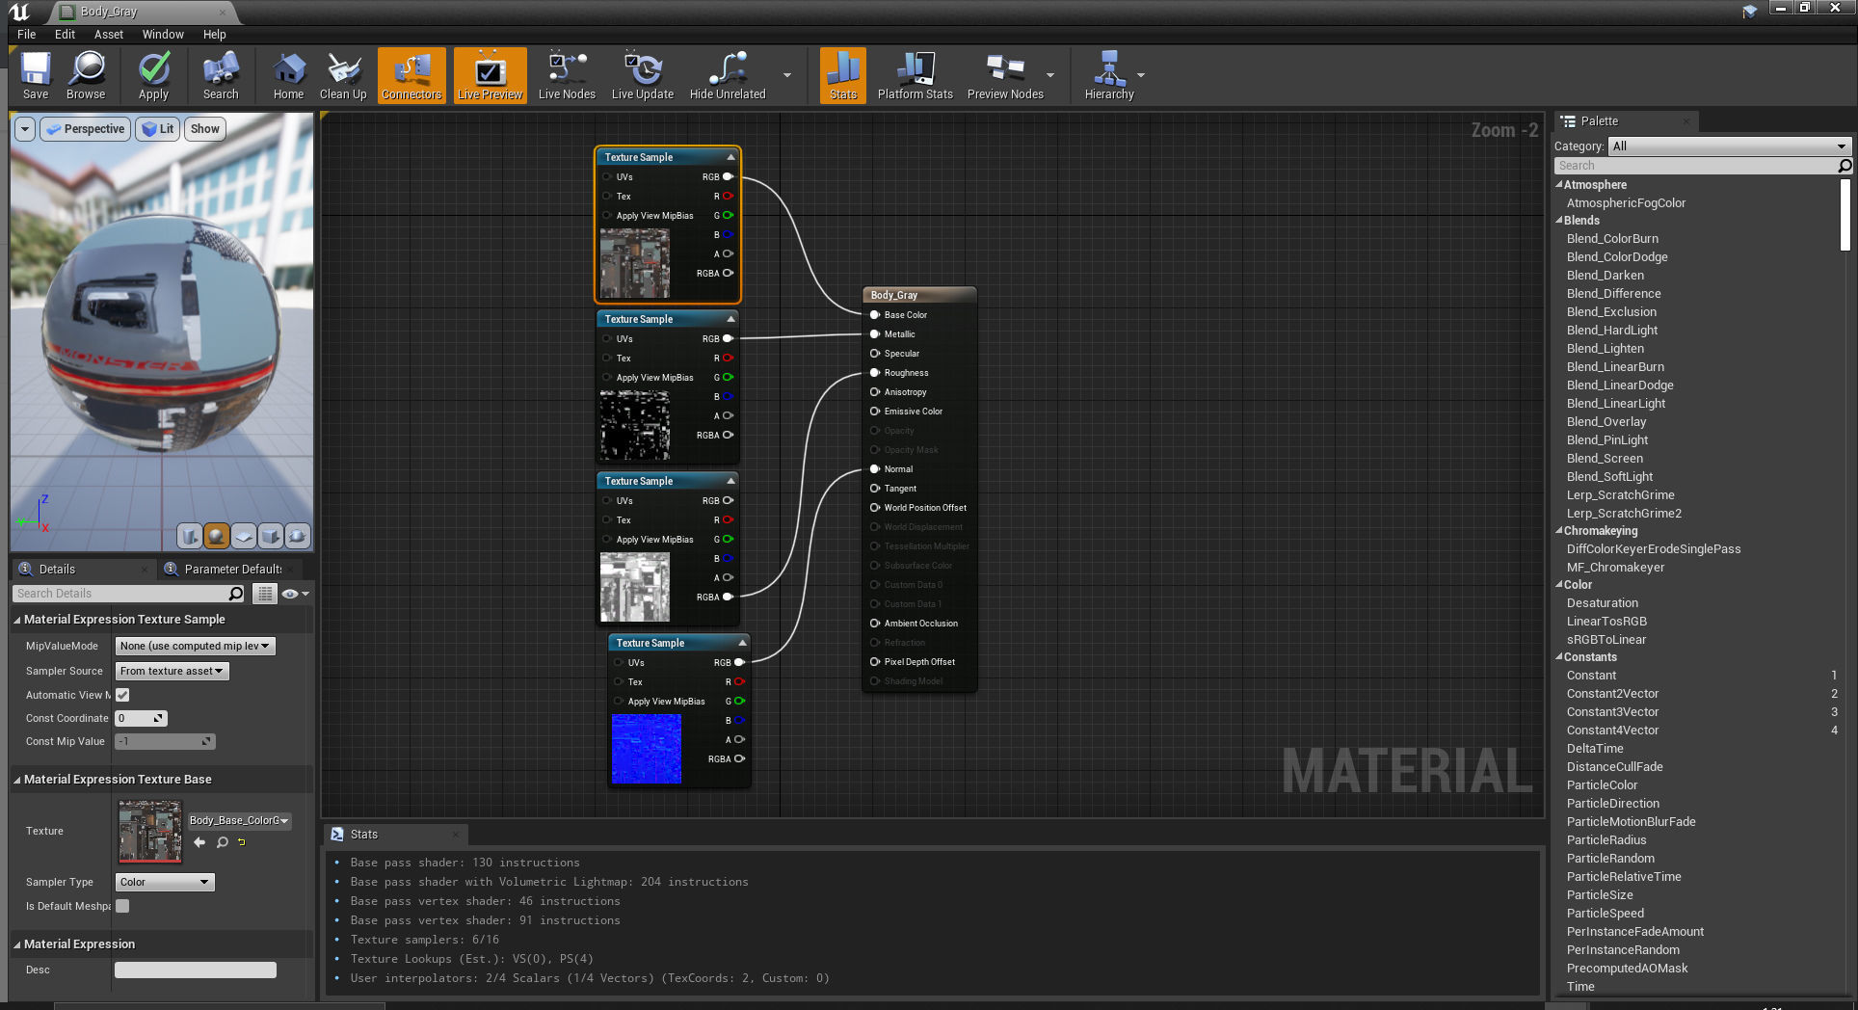Viewport: 1858px width, 1010px height.
Task: Open the Sampler Type dropdown
Action: pos(165,882)
